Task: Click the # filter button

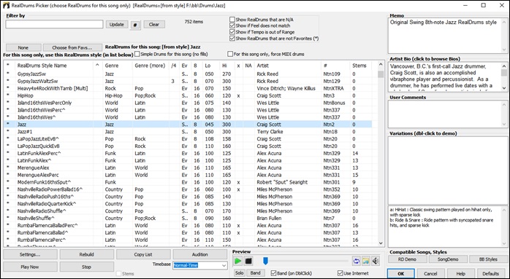Action: (135, 25)
